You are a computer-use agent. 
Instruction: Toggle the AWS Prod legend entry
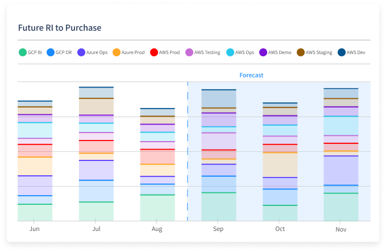click(165, 52)
